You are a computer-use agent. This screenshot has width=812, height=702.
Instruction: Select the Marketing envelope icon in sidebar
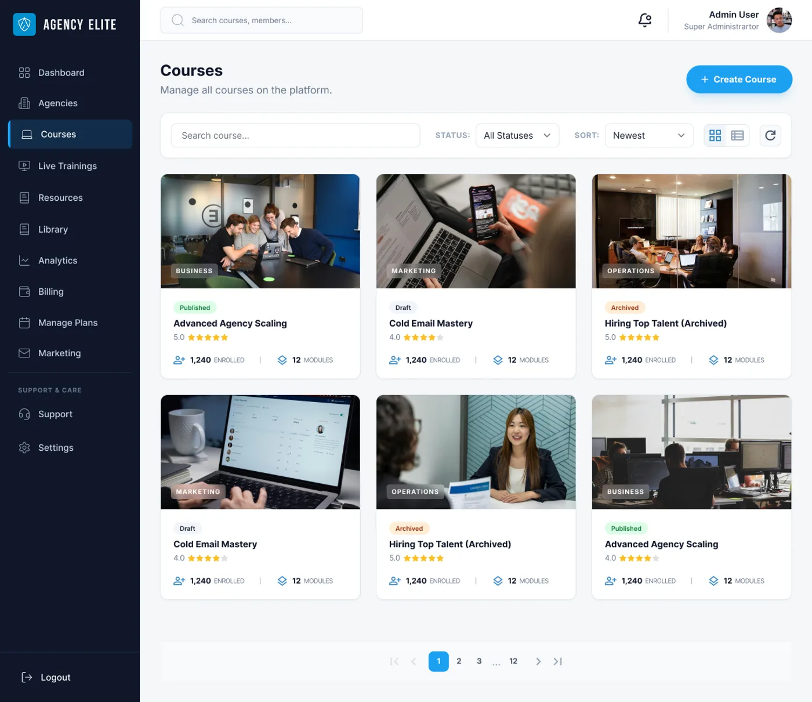[24, 353]
